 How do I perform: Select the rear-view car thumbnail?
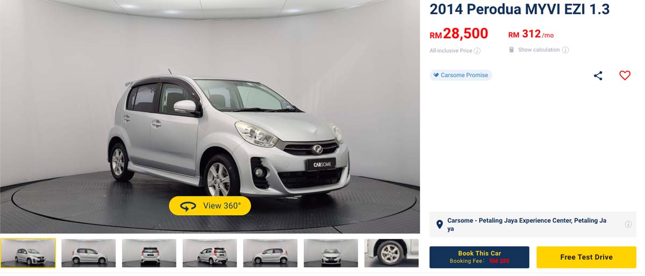(149, 253)
